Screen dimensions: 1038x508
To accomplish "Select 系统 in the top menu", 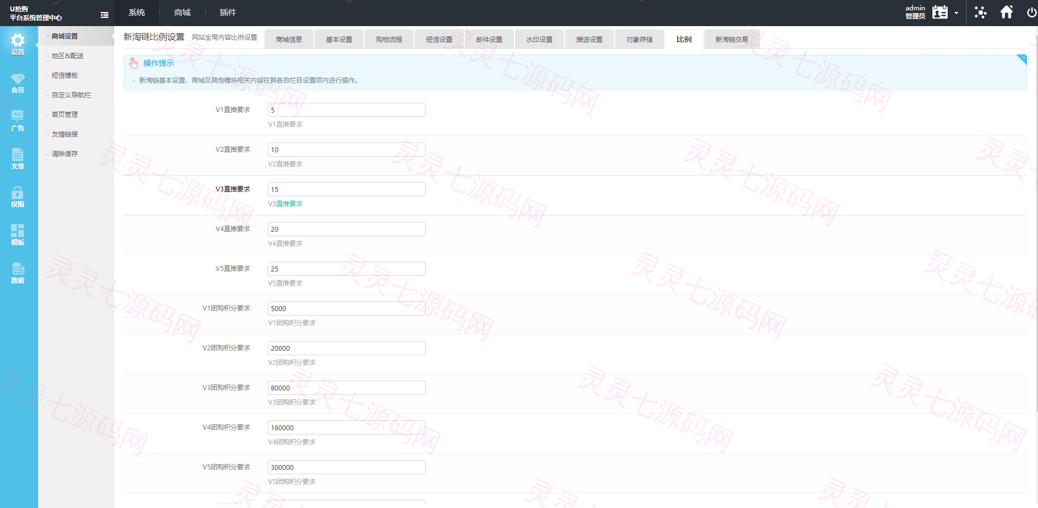I will click(137, 13).
